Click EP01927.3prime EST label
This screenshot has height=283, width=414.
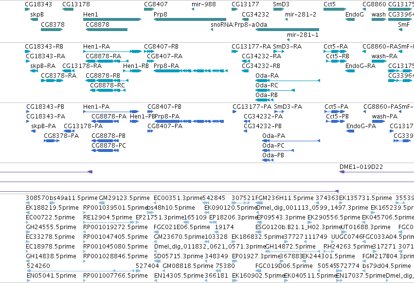(255, 256)
